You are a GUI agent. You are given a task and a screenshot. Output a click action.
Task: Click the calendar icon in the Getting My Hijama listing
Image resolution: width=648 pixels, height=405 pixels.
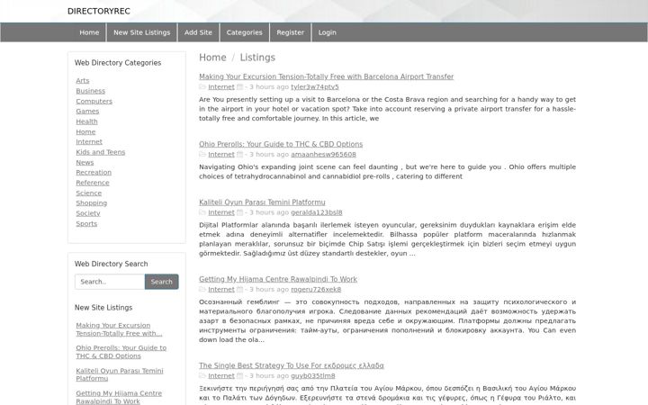point(239,289)
